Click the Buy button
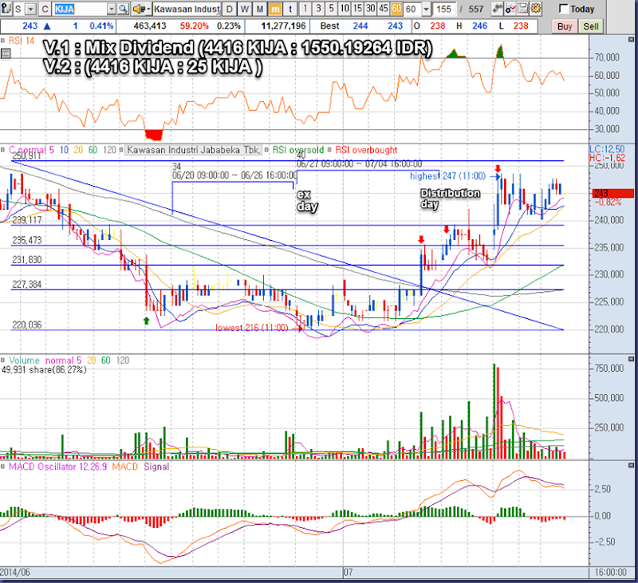638x583 pixels. pos(565,26)
